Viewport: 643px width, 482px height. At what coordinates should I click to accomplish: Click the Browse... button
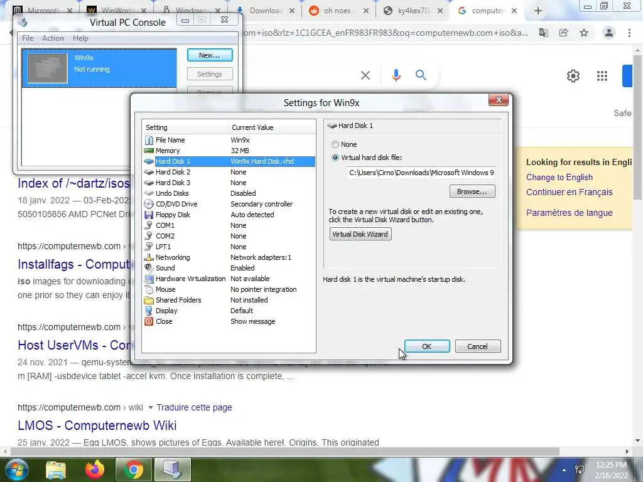click(x=472, y=191)
